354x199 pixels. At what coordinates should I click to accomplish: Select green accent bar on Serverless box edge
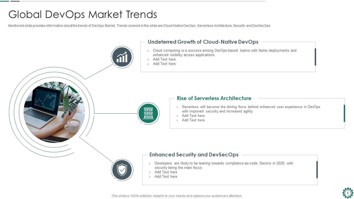click(x=344, y=113)
